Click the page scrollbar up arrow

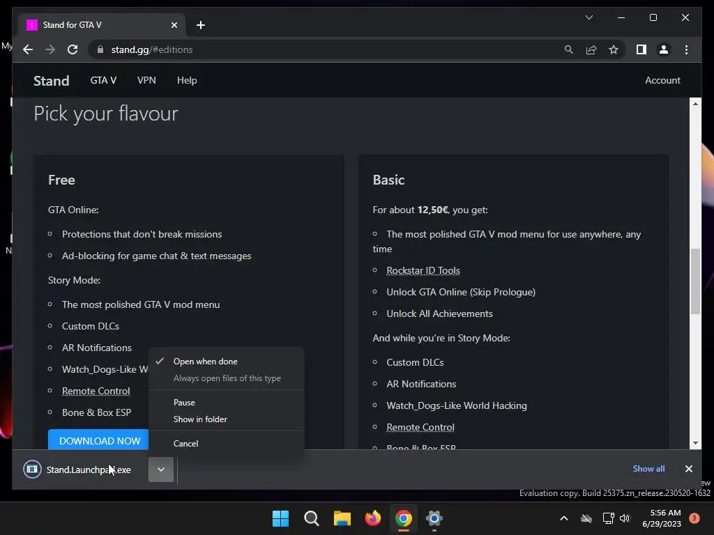click(x=695, y=103)
